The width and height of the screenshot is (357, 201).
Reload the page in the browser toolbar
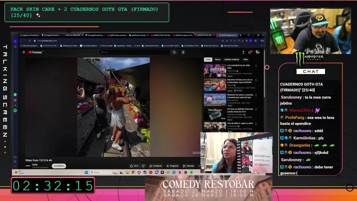[x=30, y=41]
